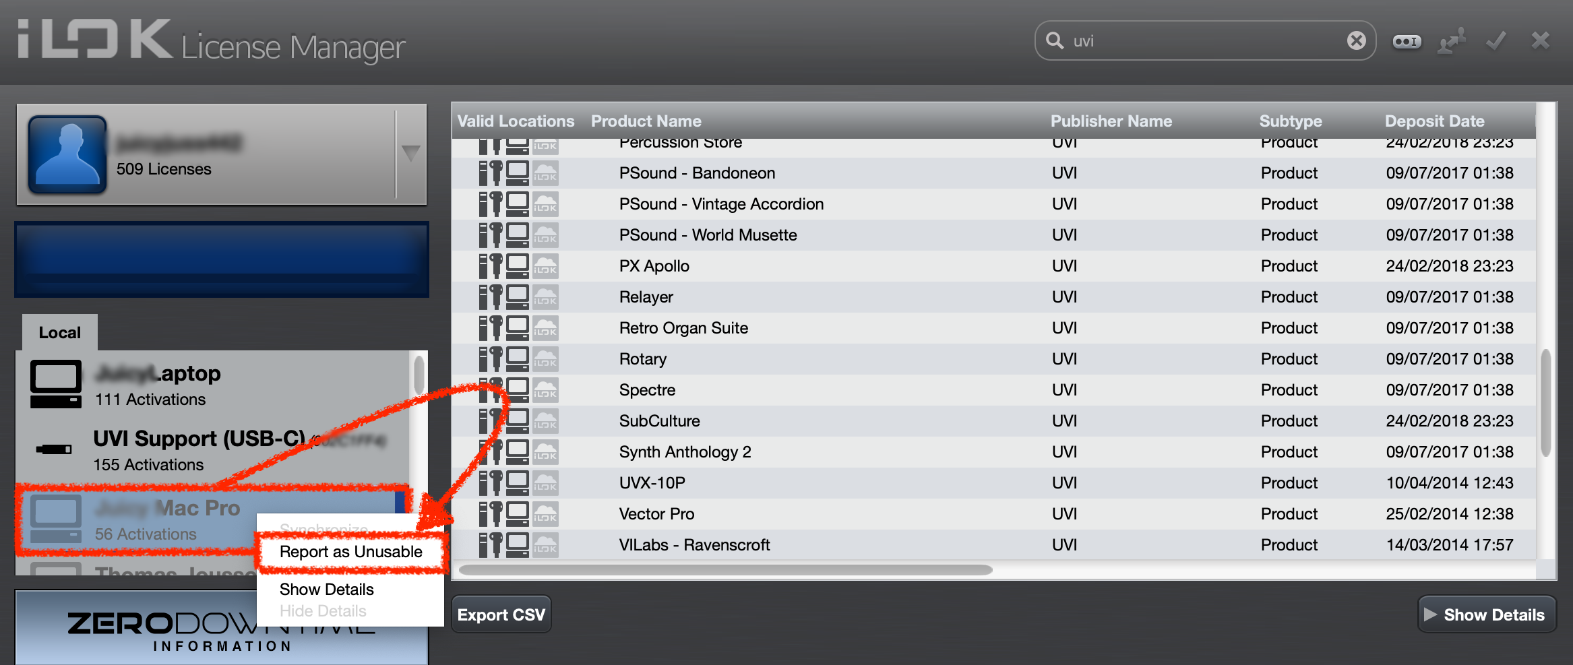
Task: Click the checkmark icon in the header
Action: (1496, 42)
